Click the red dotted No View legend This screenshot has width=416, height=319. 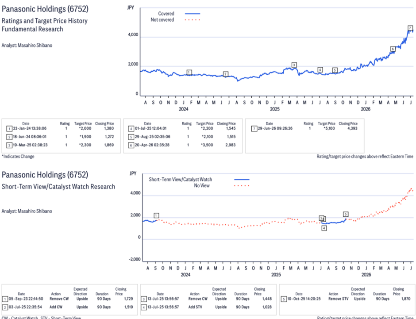[x=242, y=186]
